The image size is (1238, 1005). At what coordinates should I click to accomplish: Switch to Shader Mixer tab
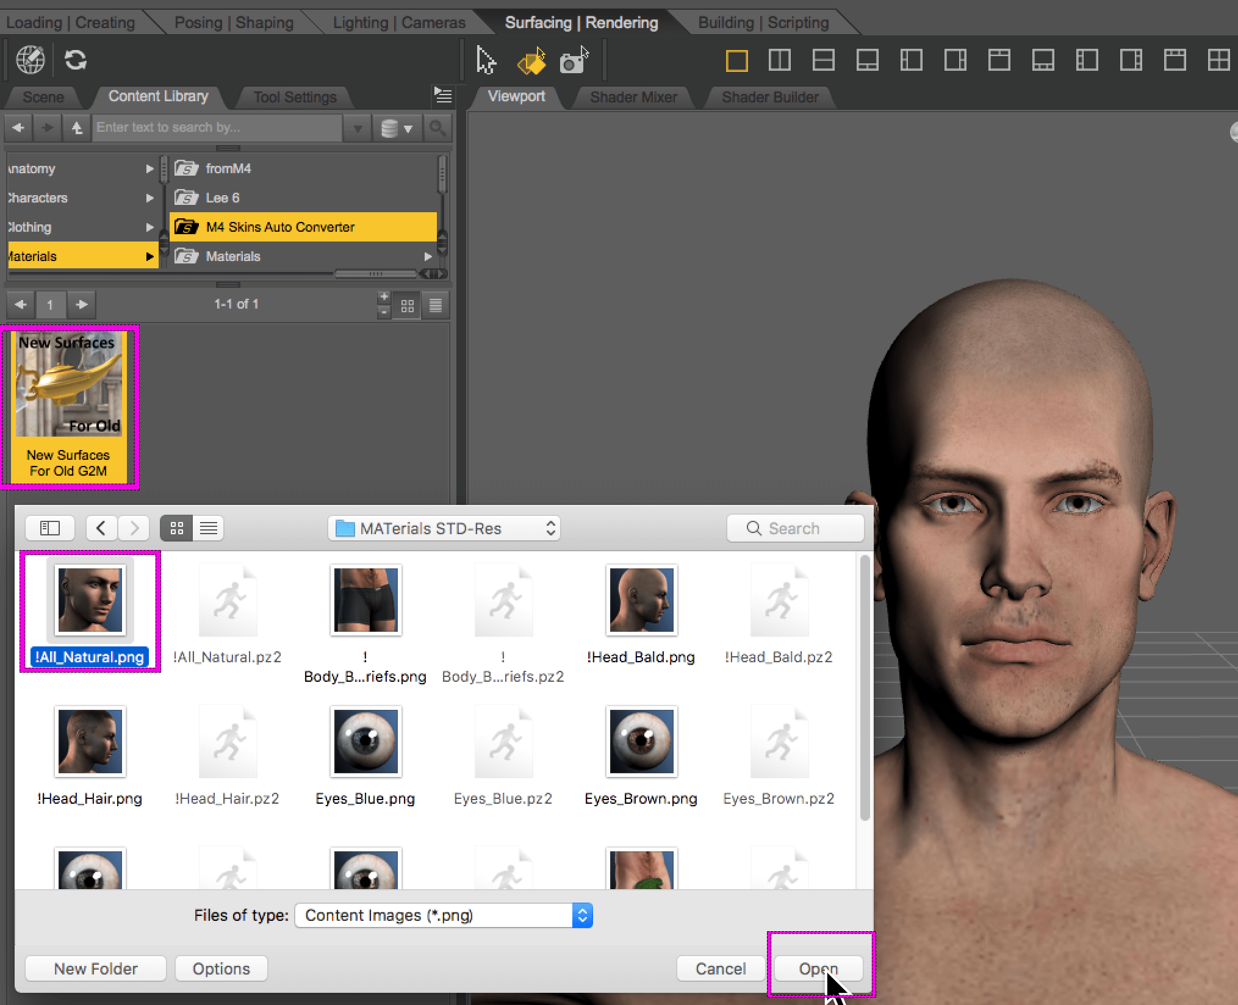[x=633, y=97]
